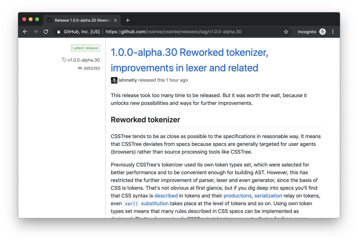Select the Release 1.0.0-alpha.30 browser tab

coord(83,20)
